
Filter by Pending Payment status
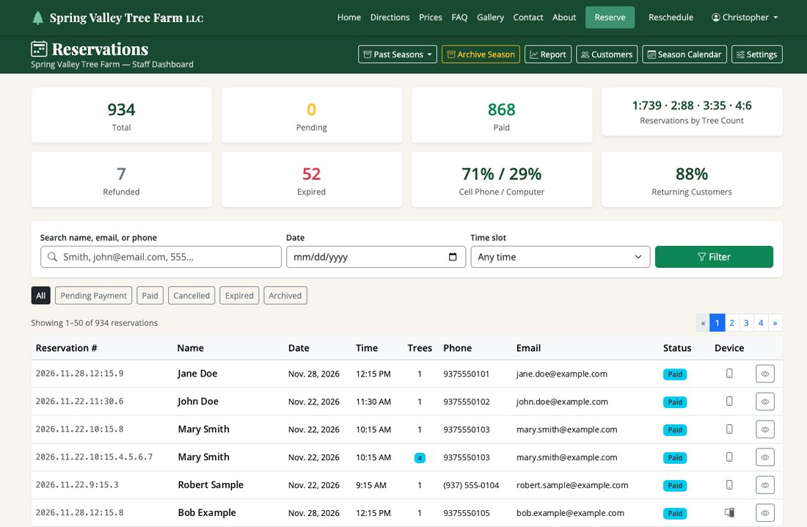[x=93, y=295]
